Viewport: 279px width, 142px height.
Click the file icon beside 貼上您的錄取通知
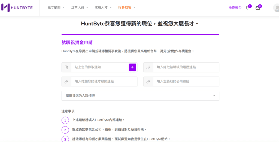click(66, 67)
